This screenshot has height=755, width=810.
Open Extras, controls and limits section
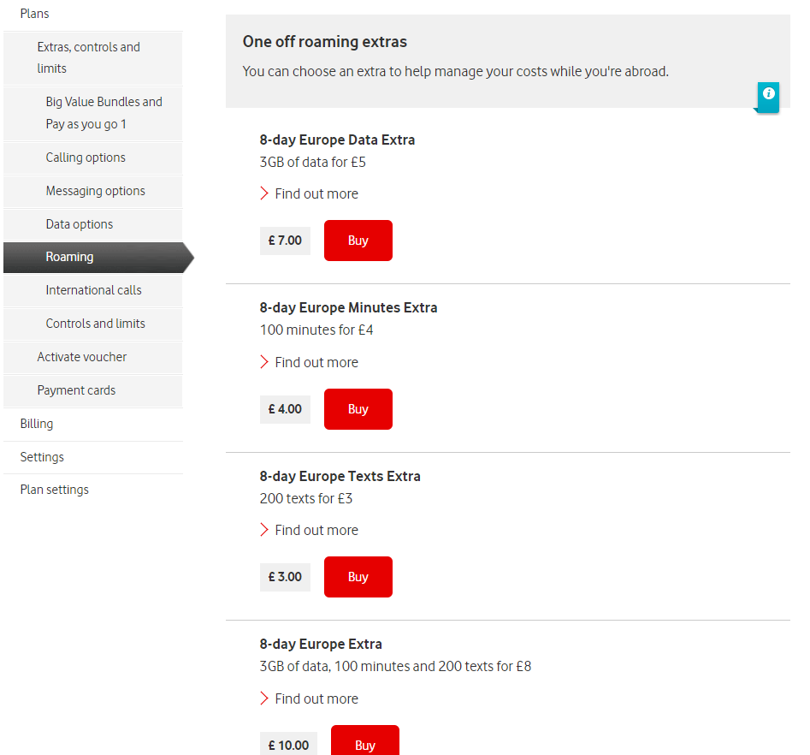click(x=88, y=58)
